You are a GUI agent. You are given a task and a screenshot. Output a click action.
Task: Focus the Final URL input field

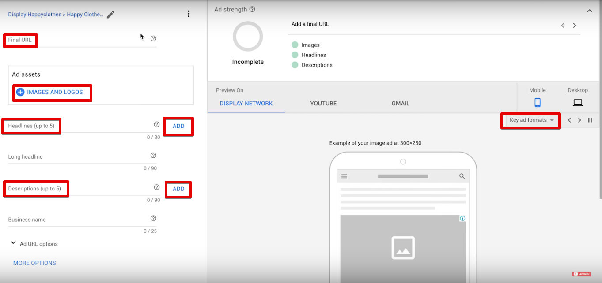(82, 40)
